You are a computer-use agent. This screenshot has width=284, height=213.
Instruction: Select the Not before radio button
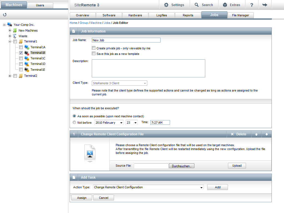click(74, 123)
